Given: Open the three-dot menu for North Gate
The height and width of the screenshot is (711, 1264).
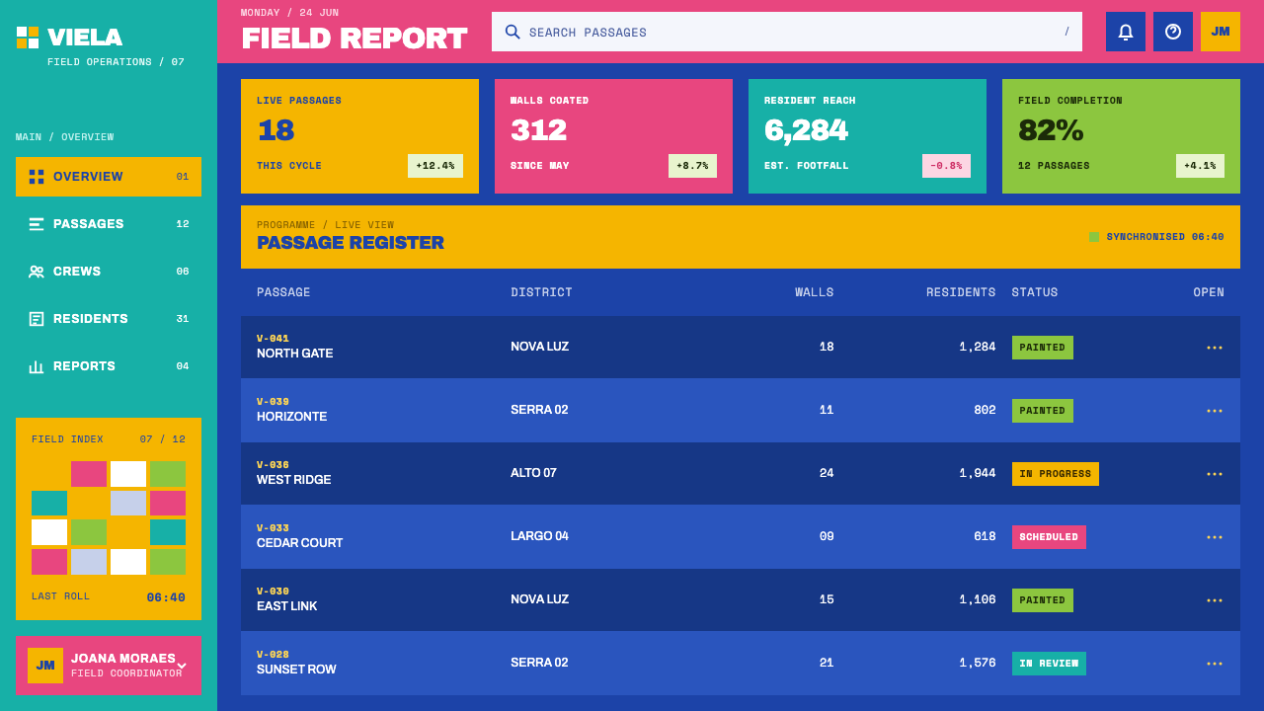Looking at the screenshot, I should click(x=1215, y=348).
